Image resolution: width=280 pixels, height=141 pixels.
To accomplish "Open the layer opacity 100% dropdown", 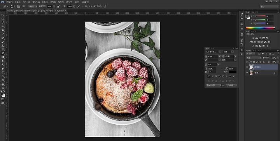I will pyautogui.click(x=278, y=58).
